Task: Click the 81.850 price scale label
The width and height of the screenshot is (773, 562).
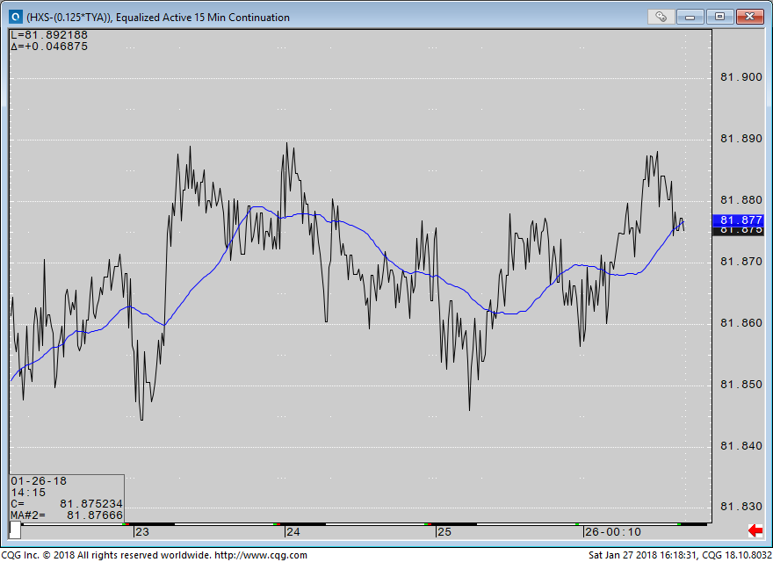Action: coord(741,384)
